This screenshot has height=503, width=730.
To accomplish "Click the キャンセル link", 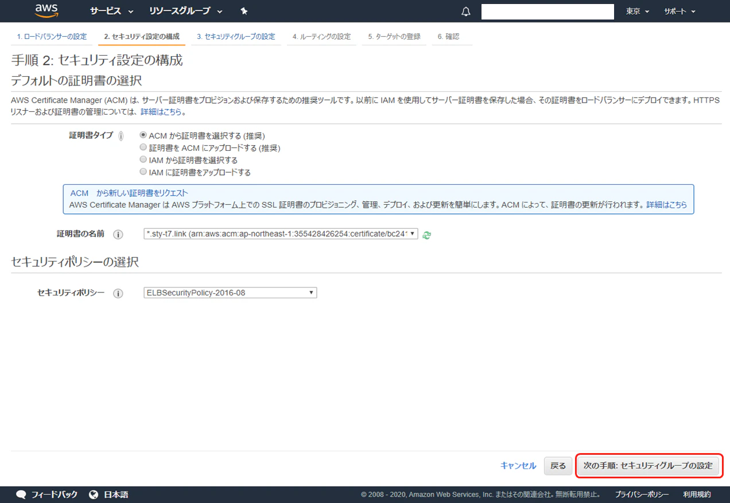I will (518, 466).
